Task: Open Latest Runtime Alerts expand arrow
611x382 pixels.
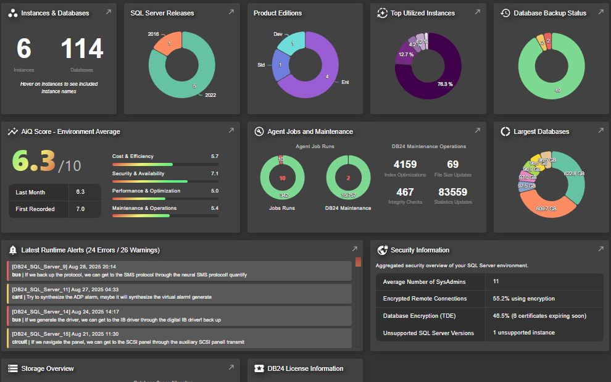Action: pyautogui.click(x=355, y=249)
